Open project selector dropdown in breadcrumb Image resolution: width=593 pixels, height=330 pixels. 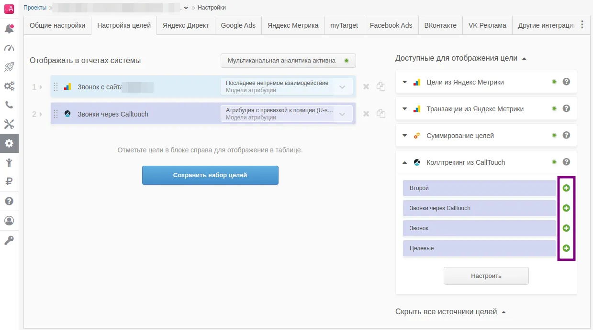click(x=186, y=8)
